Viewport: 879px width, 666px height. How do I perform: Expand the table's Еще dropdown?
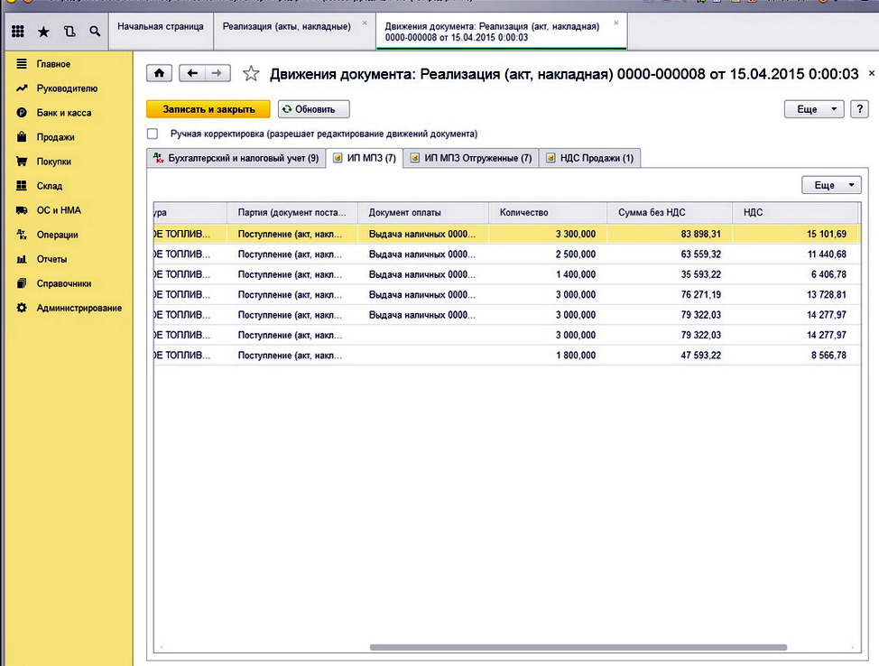(831, 185)
